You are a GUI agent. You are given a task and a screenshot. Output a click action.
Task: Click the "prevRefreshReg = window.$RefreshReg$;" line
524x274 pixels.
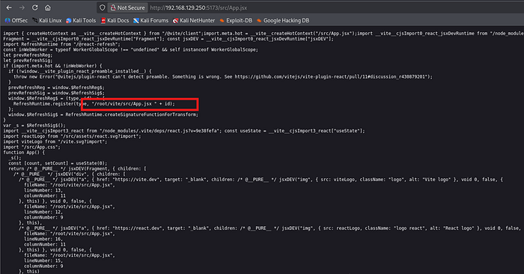56,88
